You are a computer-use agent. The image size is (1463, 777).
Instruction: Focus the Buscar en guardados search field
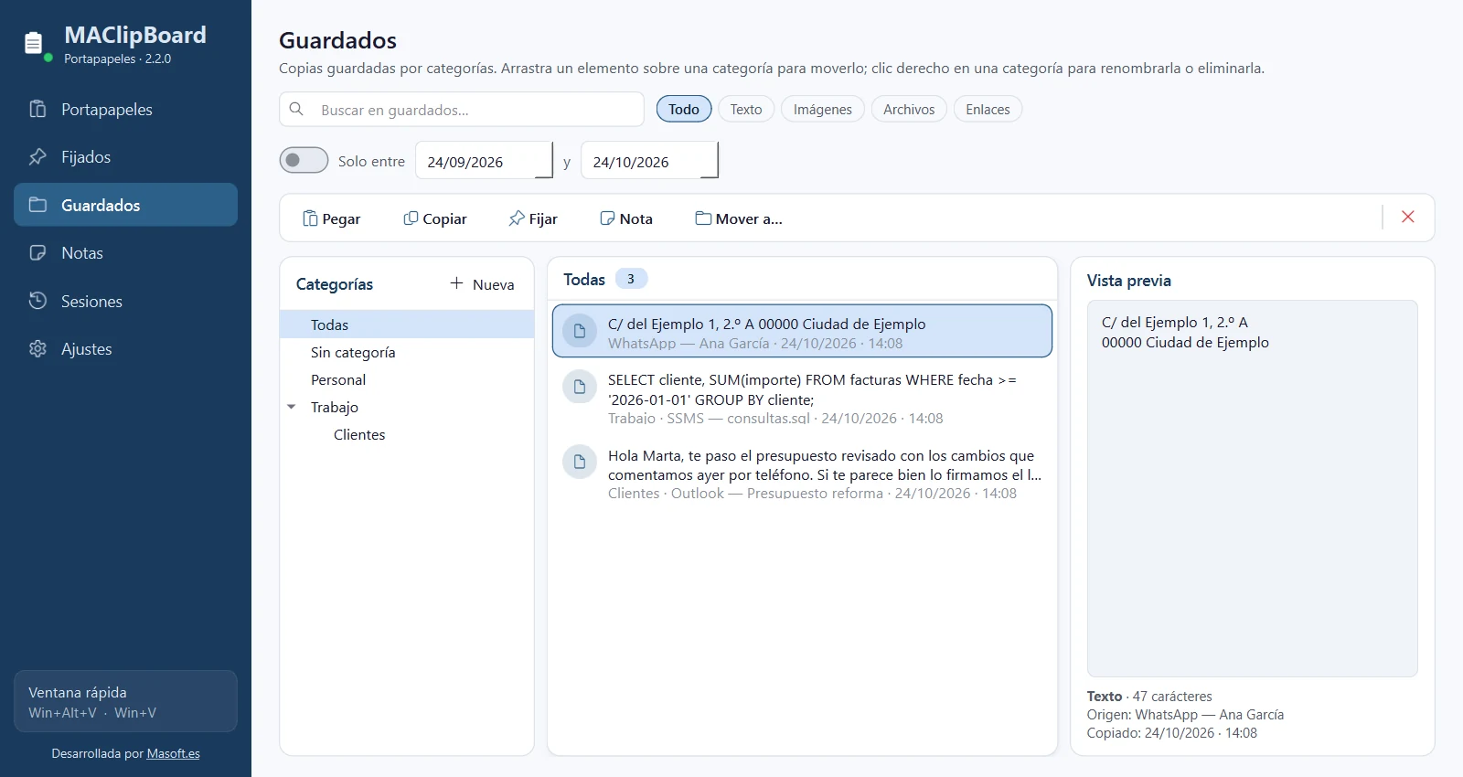click(x=462, y=110)
